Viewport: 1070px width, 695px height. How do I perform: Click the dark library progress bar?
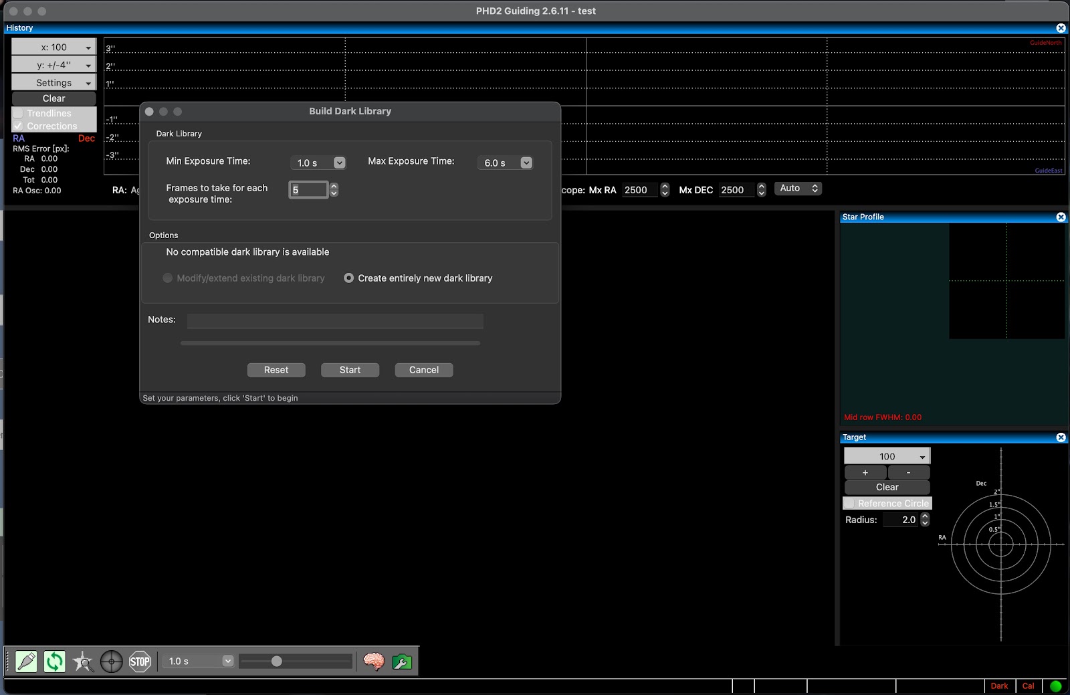pyautogui.click(x=330, y=343)
